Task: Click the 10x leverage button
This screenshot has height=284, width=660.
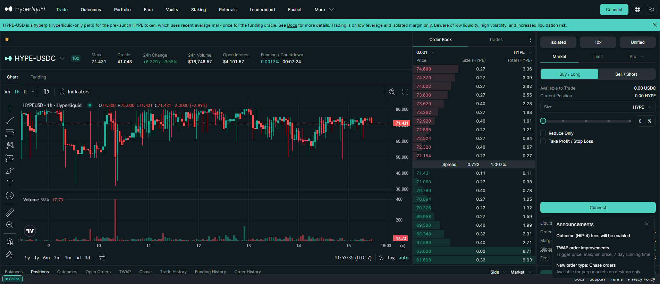Action: click(598, 42)
